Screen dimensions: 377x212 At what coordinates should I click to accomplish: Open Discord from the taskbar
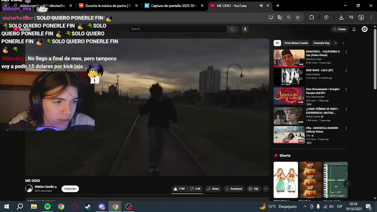[x=102, y=207]
